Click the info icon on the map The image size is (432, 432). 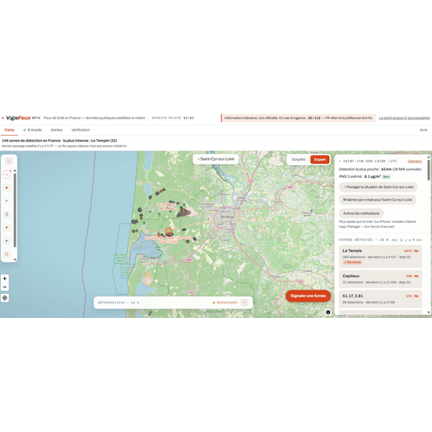pyautogui.click(x=328, y=312)
